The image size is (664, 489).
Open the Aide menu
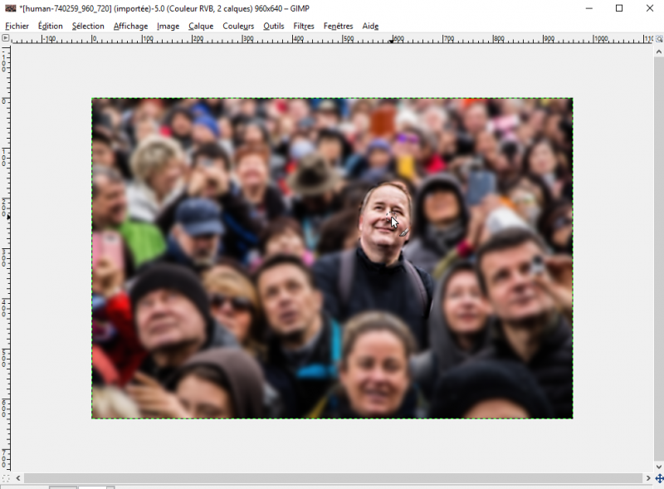(x=370, y=26)
